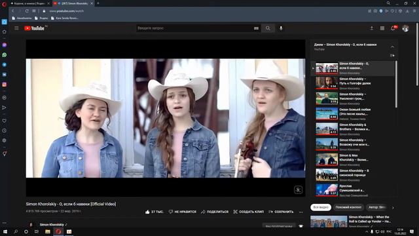
Task: Open the YouTube hamburger guide menu
Action: (x=16, y=28)
